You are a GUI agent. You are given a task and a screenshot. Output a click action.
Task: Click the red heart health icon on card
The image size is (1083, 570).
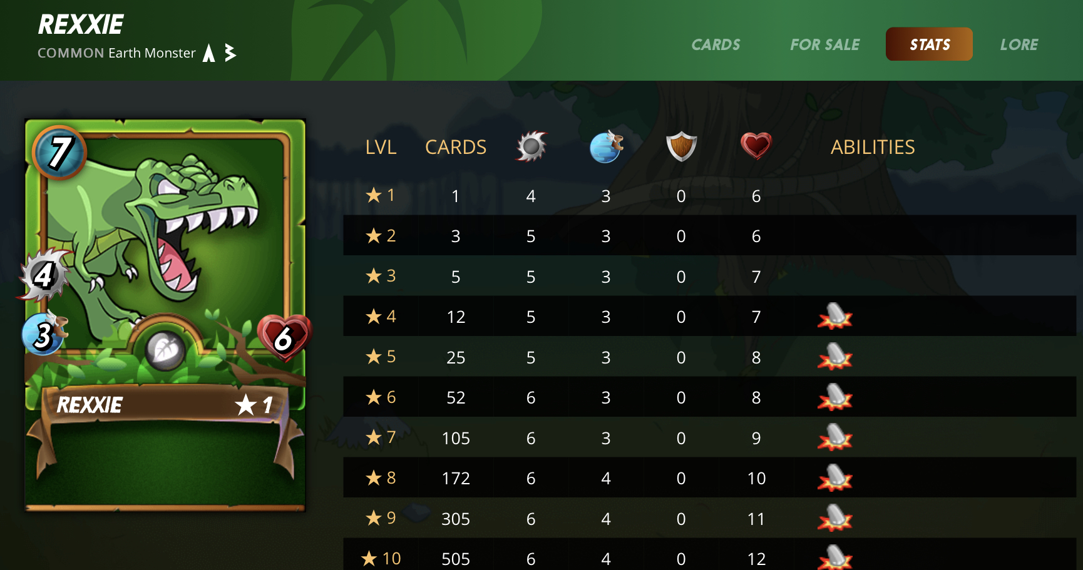[284, 338]
